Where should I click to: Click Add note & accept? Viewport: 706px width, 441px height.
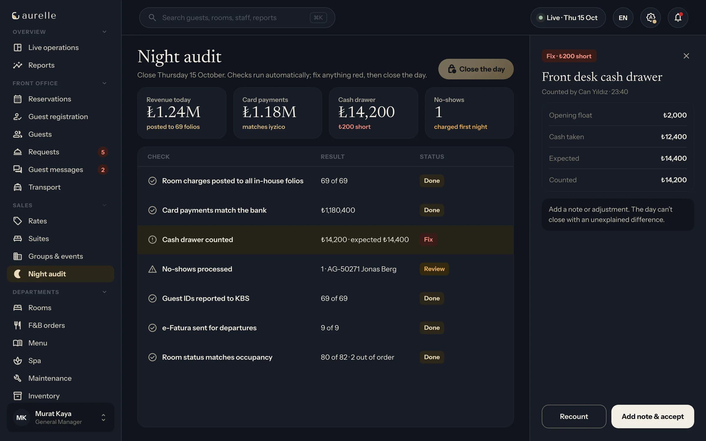pos(652,417)
